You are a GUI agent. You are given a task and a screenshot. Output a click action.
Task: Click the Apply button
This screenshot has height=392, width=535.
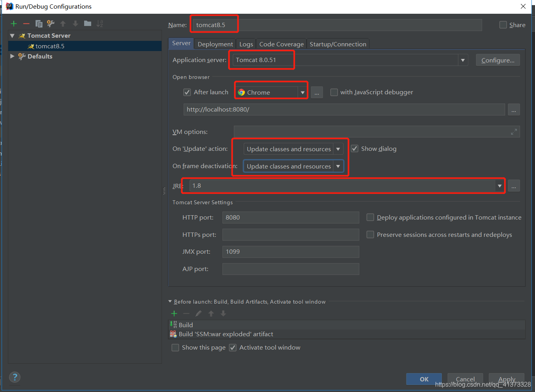[x=506, y=379]
